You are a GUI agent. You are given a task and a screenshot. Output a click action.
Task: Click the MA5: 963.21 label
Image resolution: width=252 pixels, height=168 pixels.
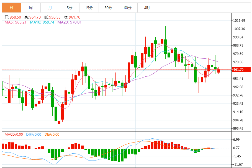point(16,22)
